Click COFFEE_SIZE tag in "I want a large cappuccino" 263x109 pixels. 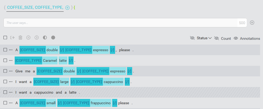46,82
